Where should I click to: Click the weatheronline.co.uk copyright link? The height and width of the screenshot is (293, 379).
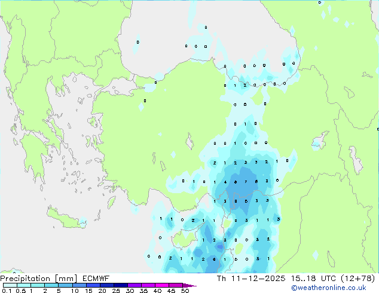[x=328, y=288]
